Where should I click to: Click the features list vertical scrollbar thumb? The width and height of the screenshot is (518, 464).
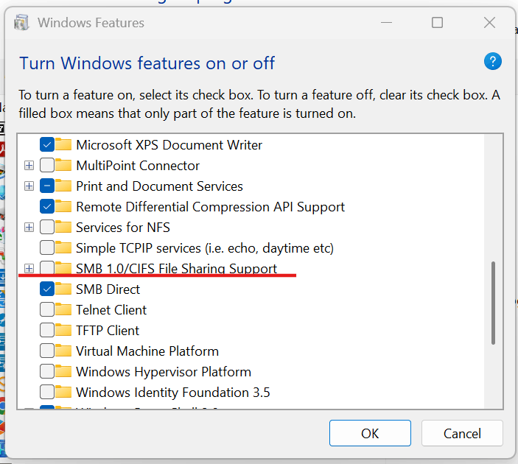coord(493,303)
